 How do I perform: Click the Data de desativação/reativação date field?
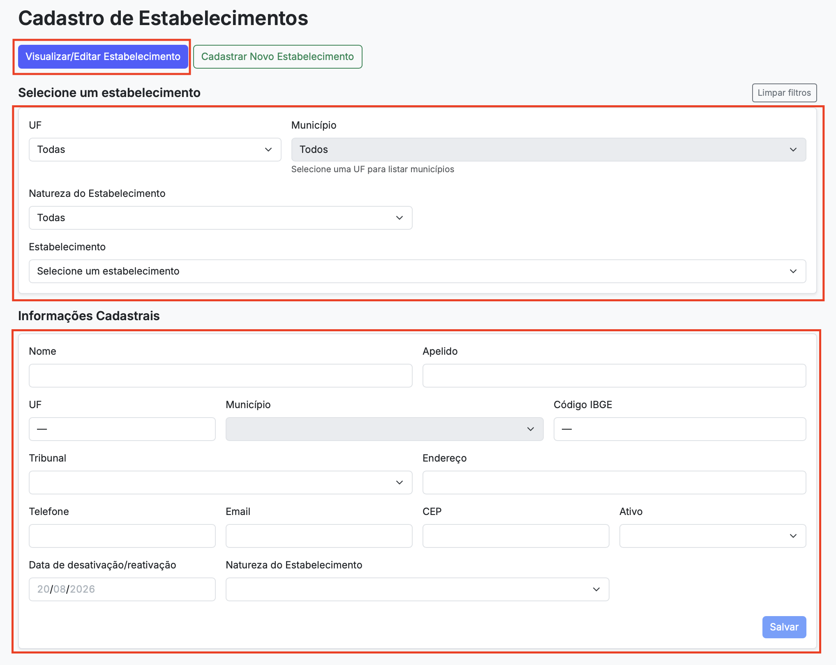tap(122, 589)
